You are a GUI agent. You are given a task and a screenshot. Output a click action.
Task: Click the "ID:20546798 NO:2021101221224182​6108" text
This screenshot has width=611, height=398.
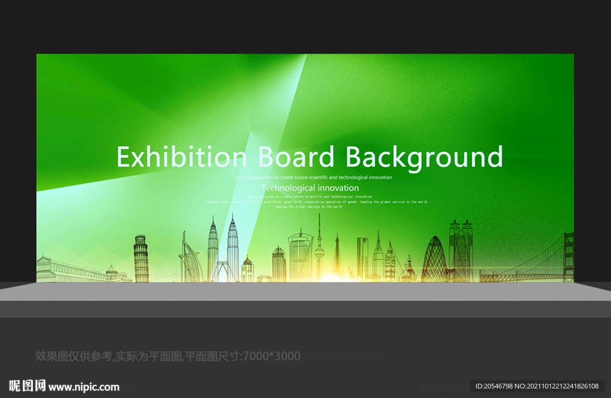pos(537,386)
